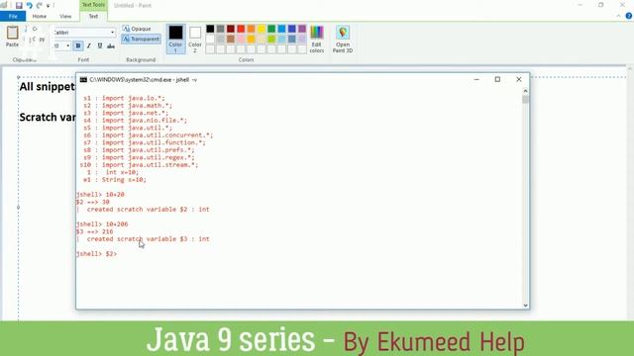Pick the gray color swatch in top row
This screenshot has height=356, width=634.
pyautogui.click(x=220, y=29)
